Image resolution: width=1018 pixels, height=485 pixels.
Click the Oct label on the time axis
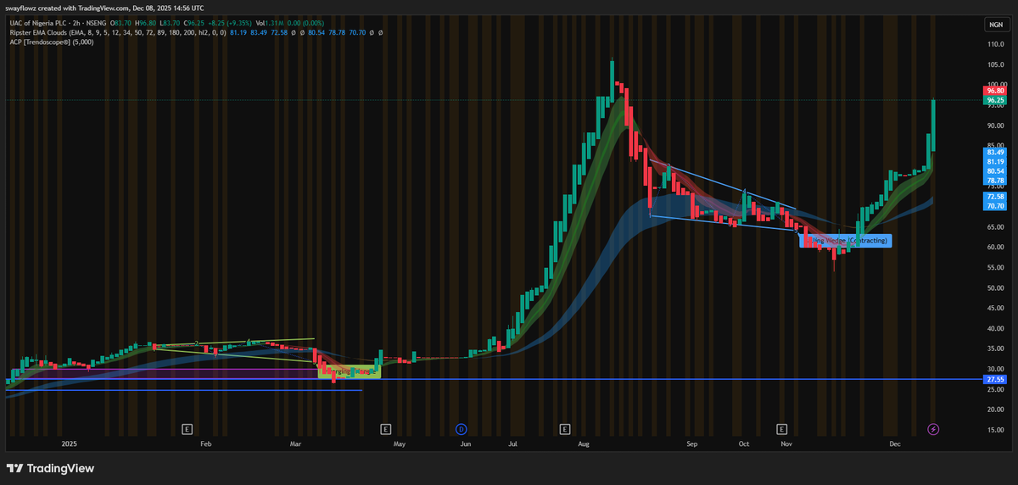point(744,443)
